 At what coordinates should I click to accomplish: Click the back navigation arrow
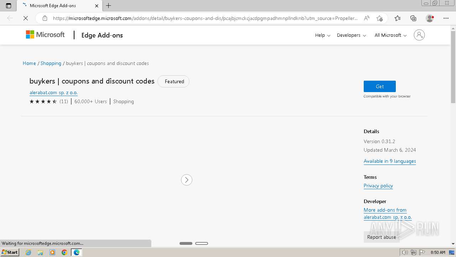point(10,18)
